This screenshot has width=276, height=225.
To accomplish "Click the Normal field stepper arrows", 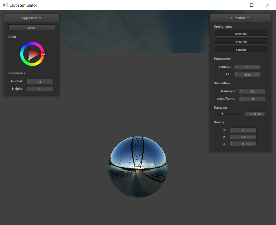I will coord(29,82).
